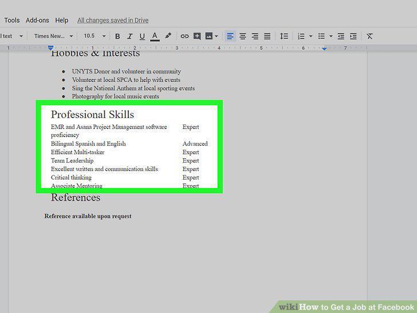
Task: Select the highlight color pen tool
Action: coord(168,36)
